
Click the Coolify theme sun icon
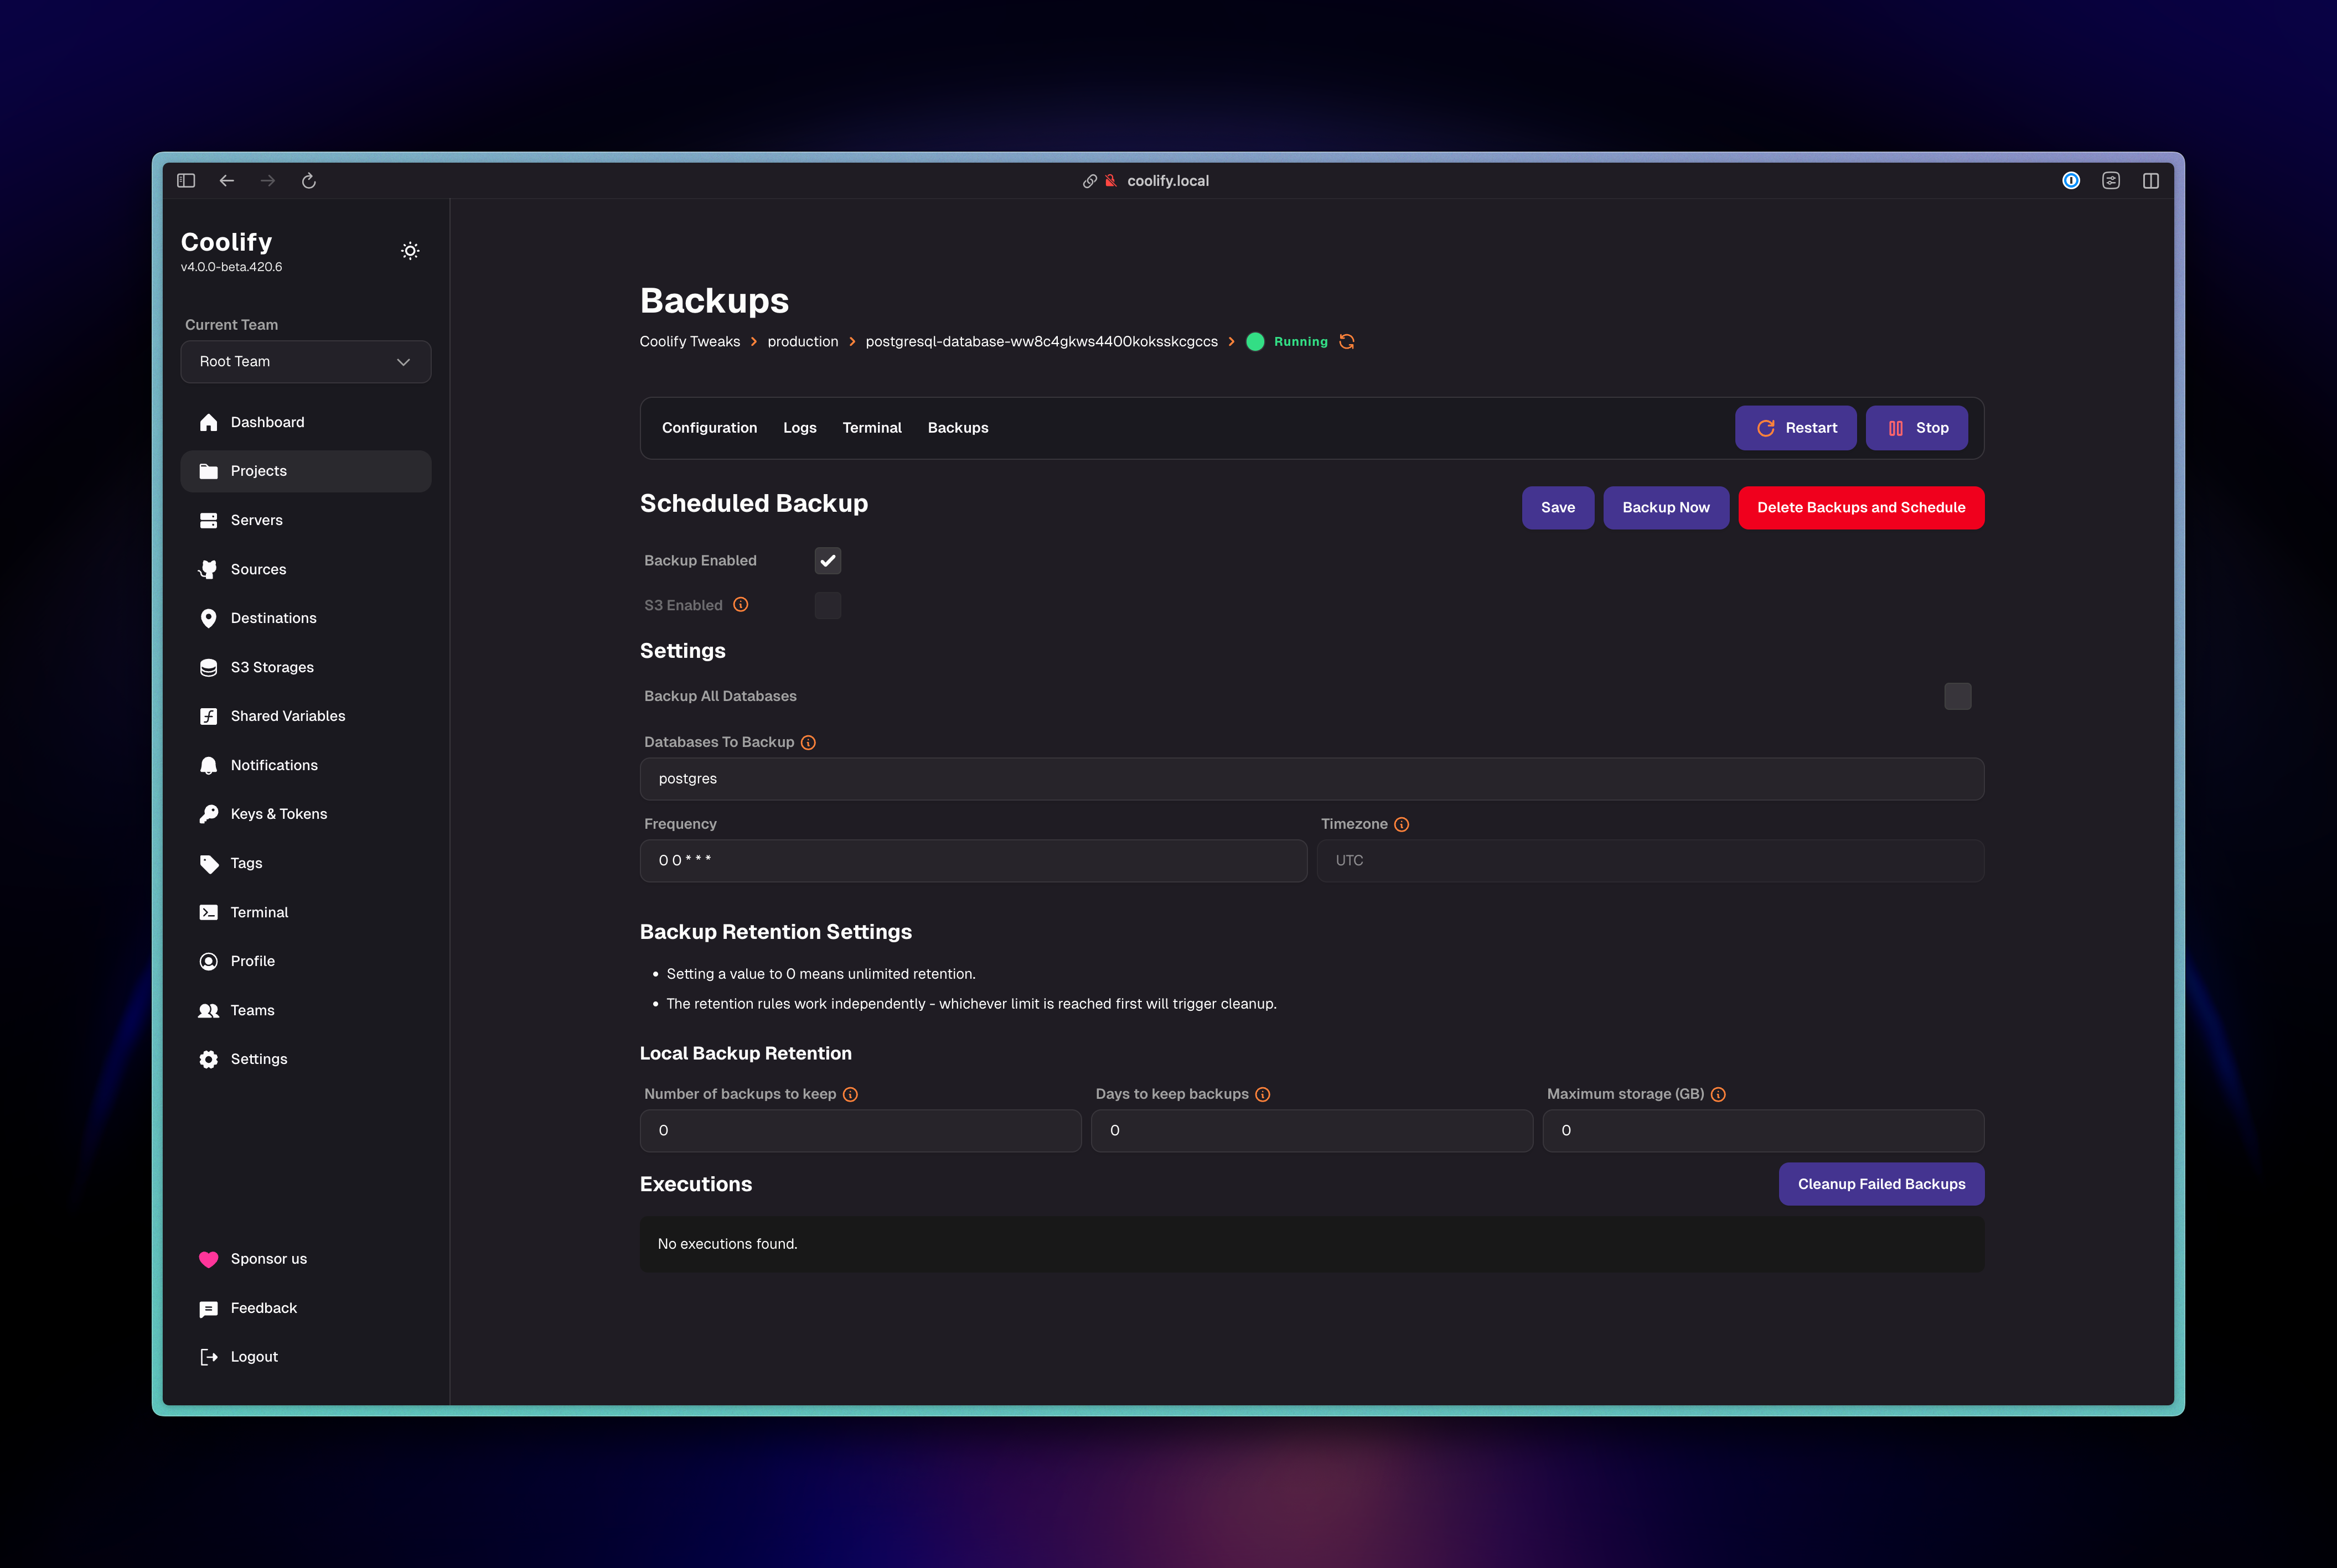(409, 251)
